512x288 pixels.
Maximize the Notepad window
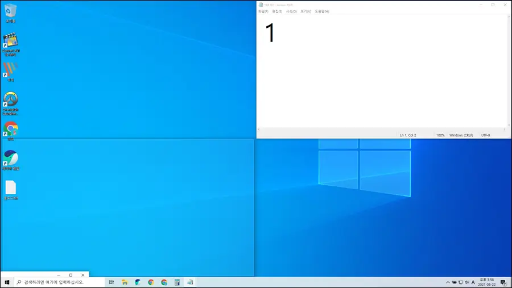click(493, 5)
